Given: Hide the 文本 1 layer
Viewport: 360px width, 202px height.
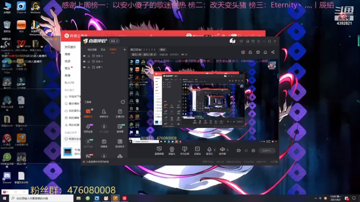Looking at the screenshot, I should 84,61.
